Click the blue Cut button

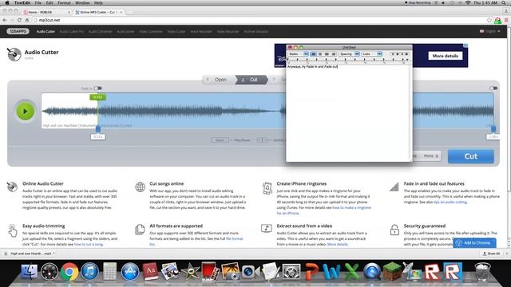point(470,156)
